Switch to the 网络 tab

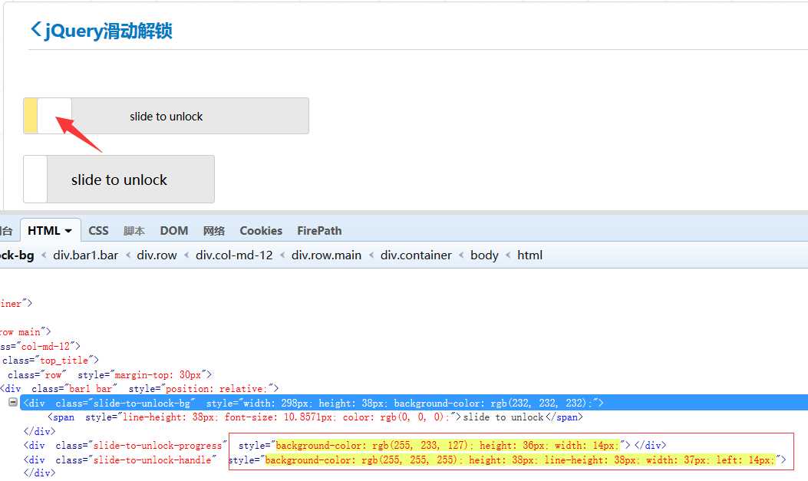pyautogui.click(x=214, y=231)
